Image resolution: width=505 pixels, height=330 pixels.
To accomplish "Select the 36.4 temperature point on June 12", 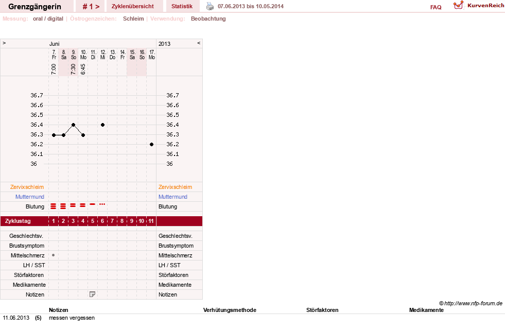I will point(102,125).
